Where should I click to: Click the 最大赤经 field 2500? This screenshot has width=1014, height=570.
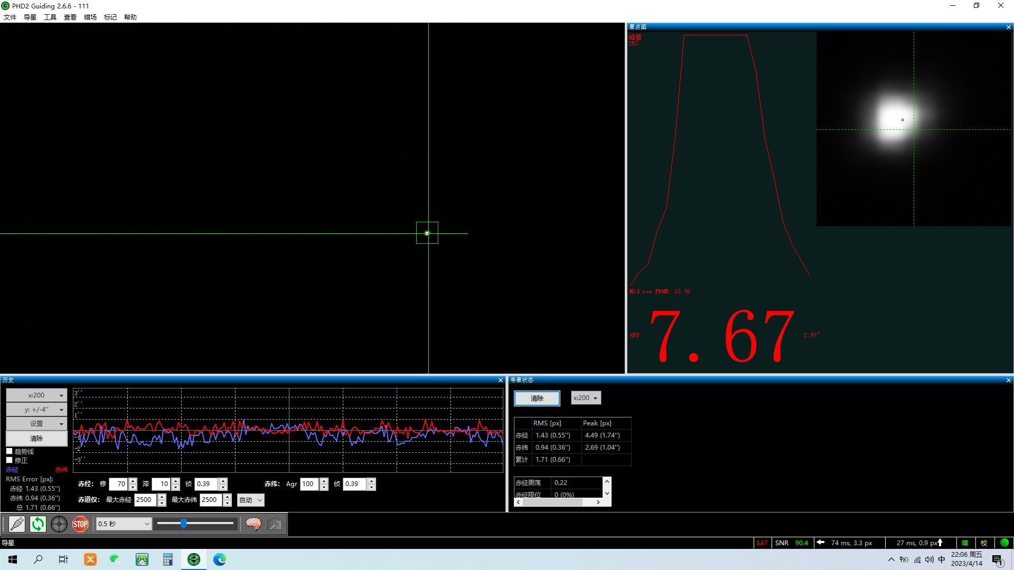[145, 500]
